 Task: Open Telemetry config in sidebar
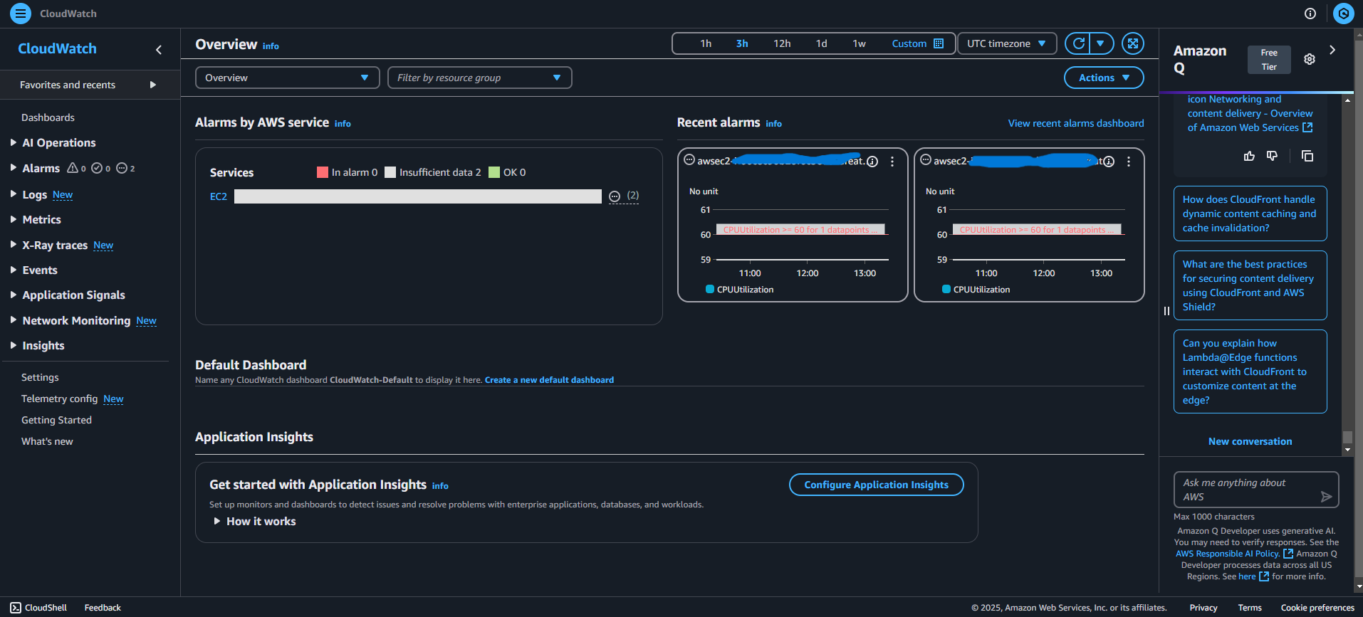[60, 399]
